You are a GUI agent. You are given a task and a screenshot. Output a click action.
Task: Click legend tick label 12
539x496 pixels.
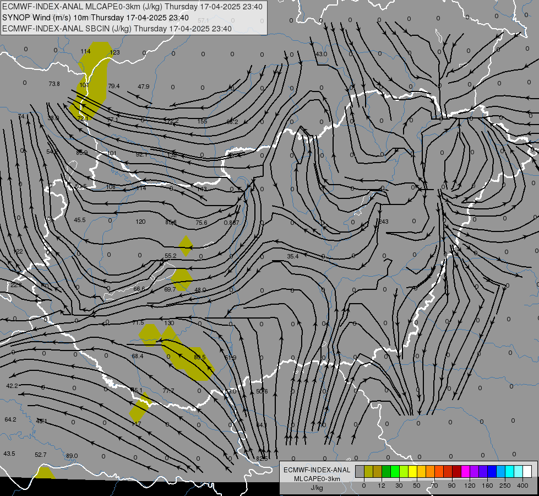point(381,486)
